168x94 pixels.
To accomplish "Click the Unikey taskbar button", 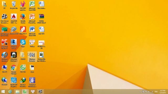I will [x=33, y=92].
